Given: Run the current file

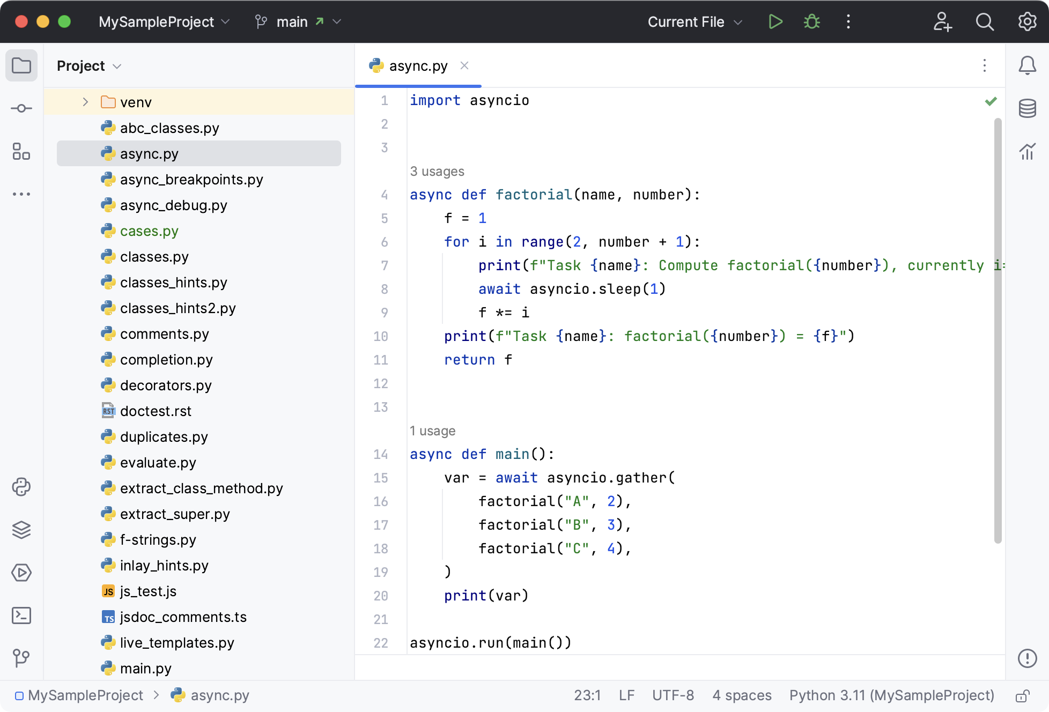Looking at the screenshot, I should (775, 21).
